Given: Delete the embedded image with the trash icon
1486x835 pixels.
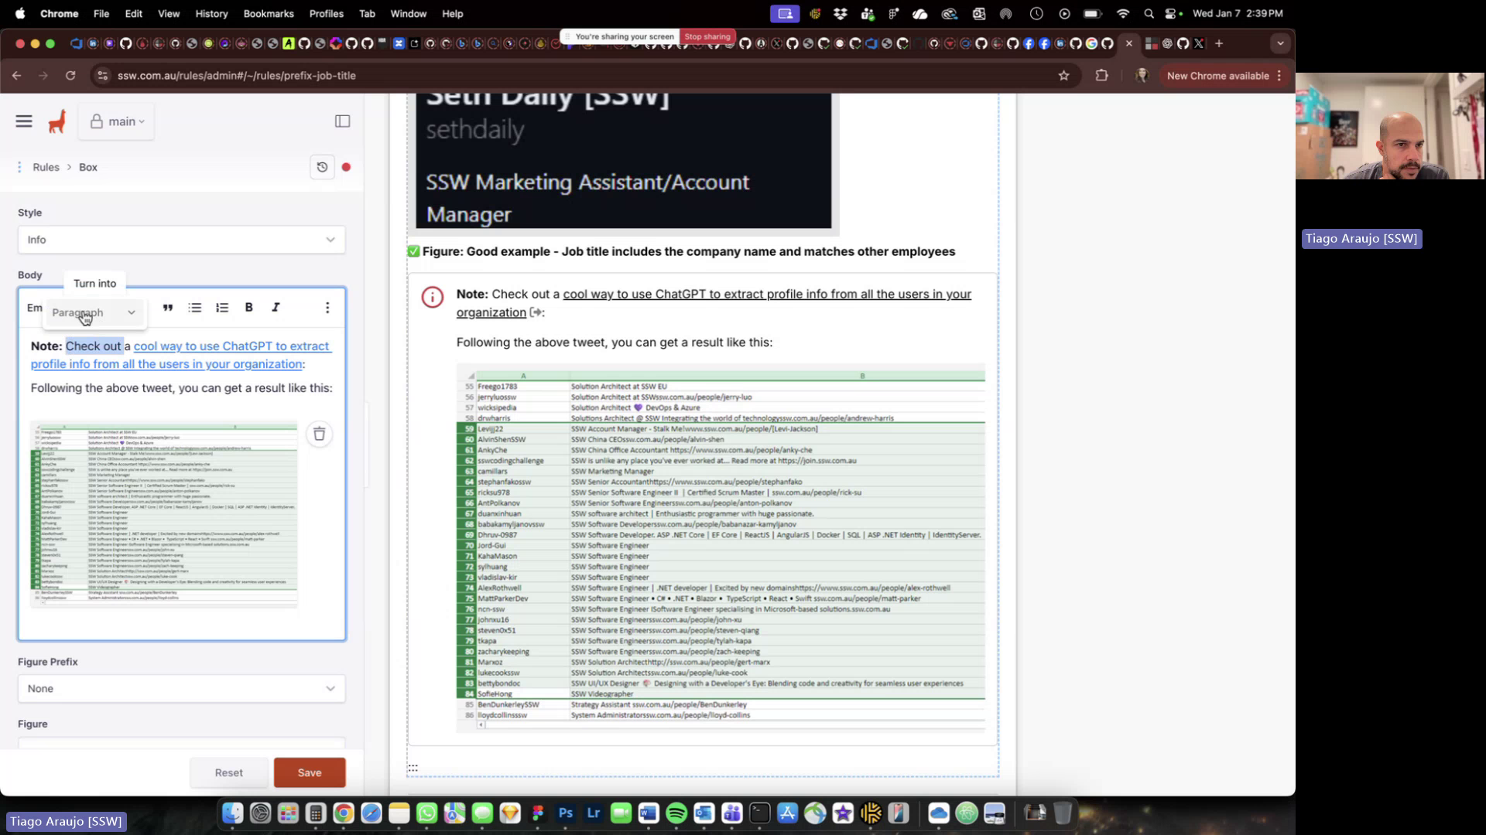Looking at the screenshot, I should pyautogui.click(x=319, y=434).
